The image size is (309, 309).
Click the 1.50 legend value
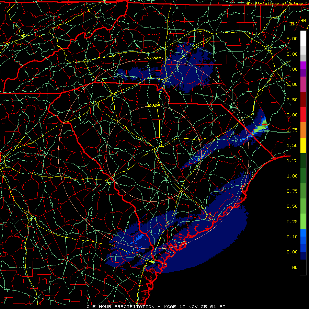click(292, 146)
